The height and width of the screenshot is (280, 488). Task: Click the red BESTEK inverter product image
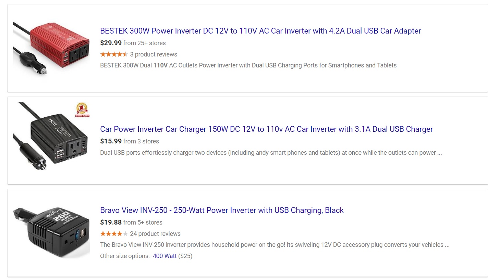(51, 48)
